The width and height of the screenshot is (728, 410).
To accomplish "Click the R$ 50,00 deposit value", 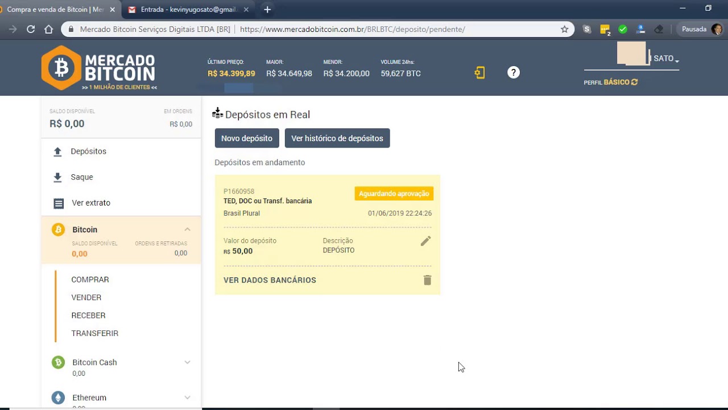I will pyautogui.click(x=238, y=251).
